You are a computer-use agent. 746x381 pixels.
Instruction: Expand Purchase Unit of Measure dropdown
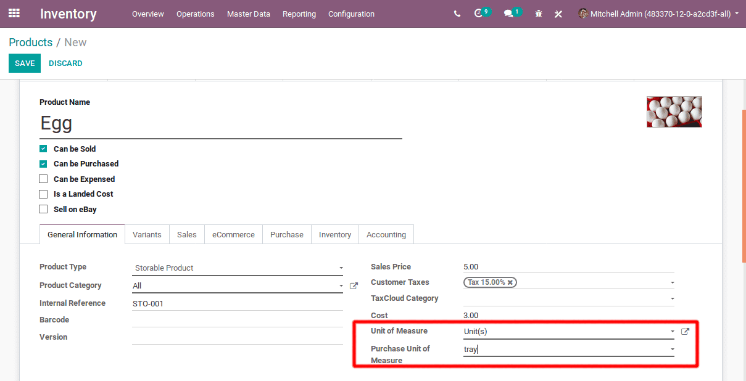[672, 350]
